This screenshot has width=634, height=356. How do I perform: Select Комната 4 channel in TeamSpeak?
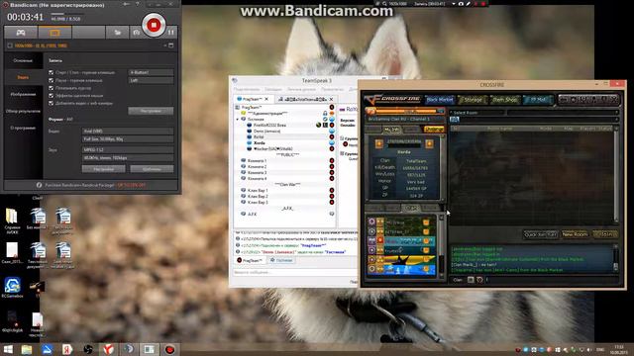[x=257, y=178]
